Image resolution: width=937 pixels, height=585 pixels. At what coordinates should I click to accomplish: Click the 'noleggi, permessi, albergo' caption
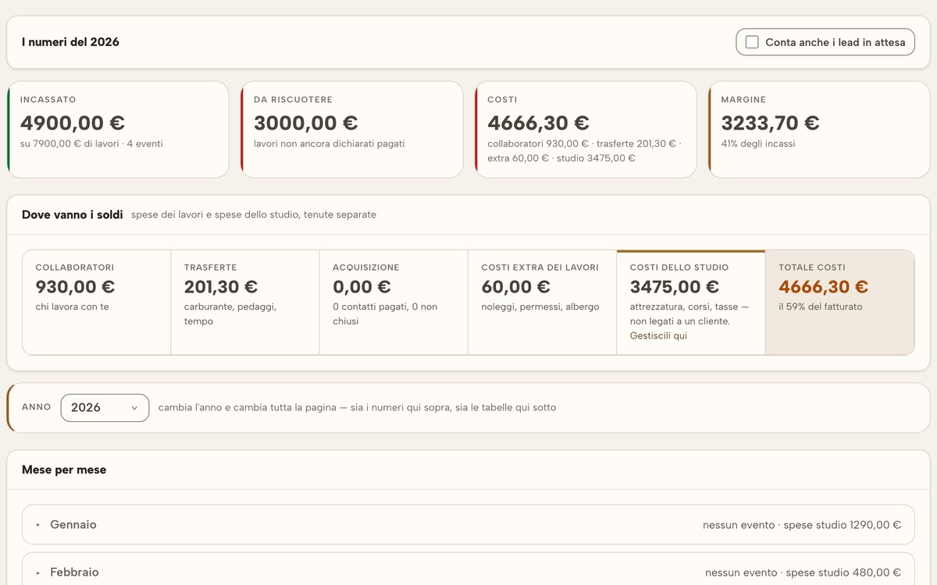(x=540, y=307)
